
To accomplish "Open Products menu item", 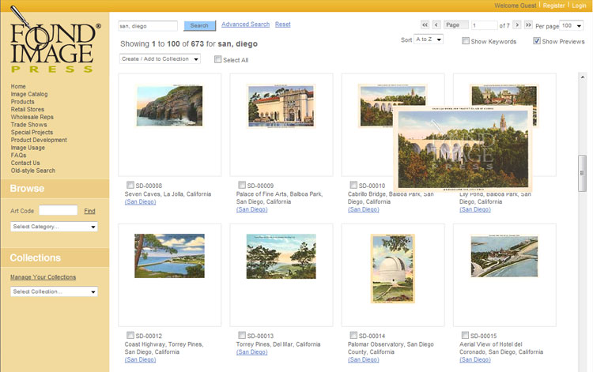I will (22, 102).
